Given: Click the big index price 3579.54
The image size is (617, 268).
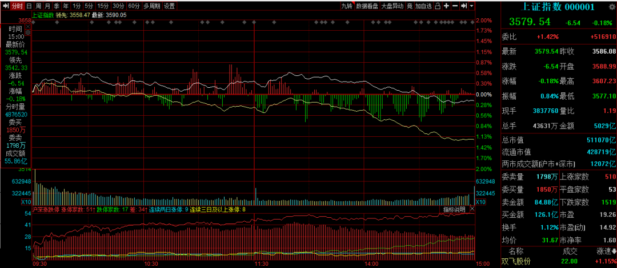Looking at the screenshot, I should (x=530, y=21).
